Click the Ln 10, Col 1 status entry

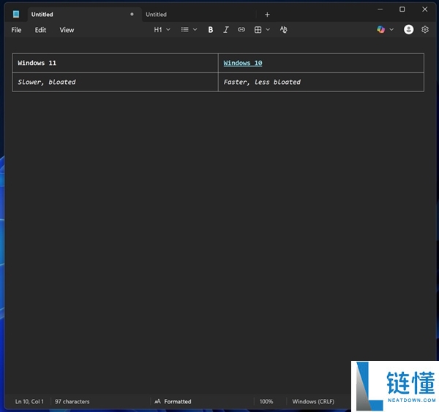point(29,401)
